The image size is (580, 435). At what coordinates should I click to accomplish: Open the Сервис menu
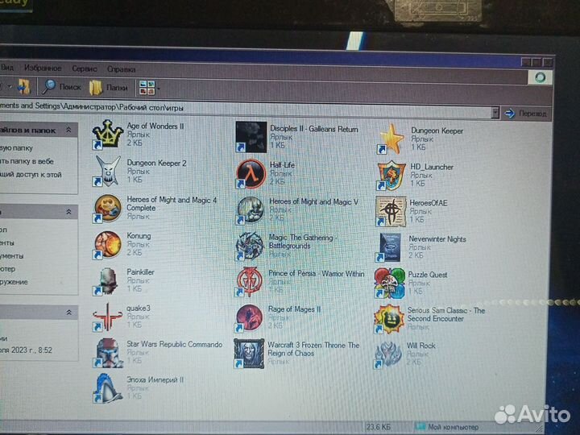tap(84, 68)
